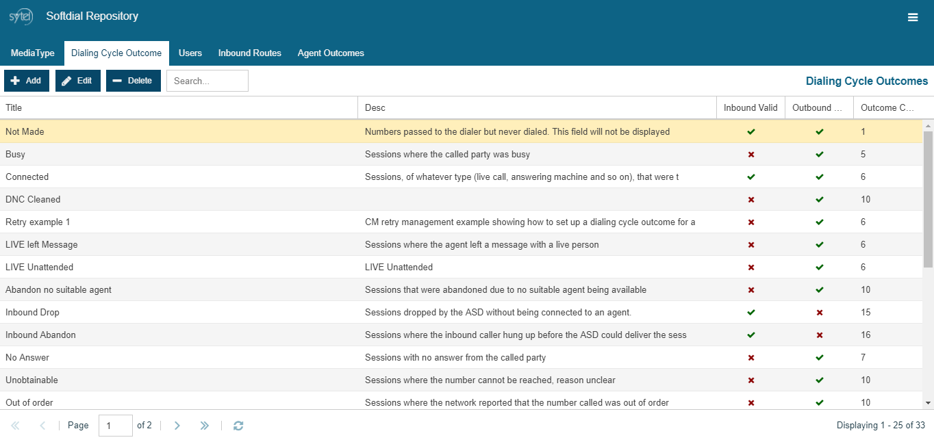Select the Connected row title
The height and width of the screenshot is (442, 934).
pos(27,177)
